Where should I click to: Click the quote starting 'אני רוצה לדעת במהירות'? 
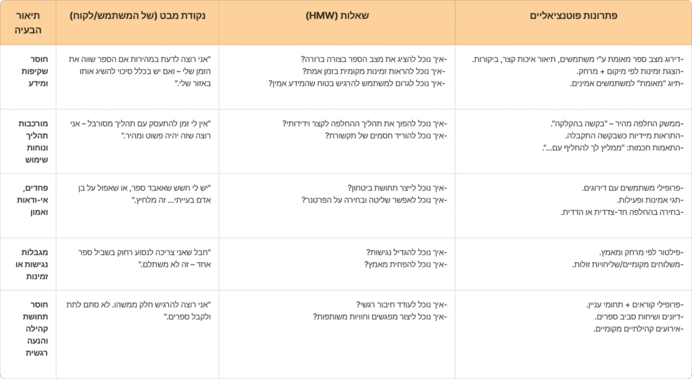tap(139, 71)
